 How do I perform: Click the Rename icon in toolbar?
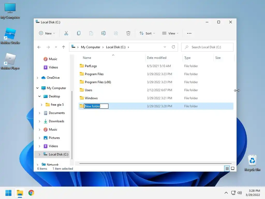[x=104, y=33]
